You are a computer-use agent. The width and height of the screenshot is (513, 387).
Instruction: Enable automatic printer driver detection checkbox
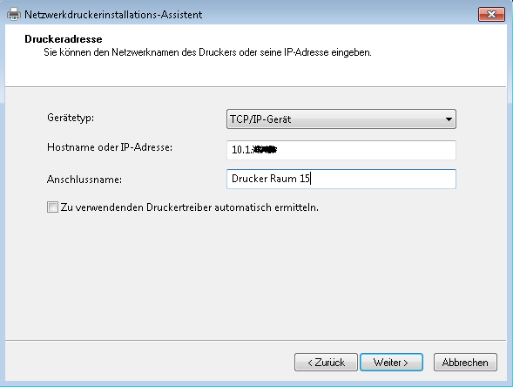coord(52,207)
